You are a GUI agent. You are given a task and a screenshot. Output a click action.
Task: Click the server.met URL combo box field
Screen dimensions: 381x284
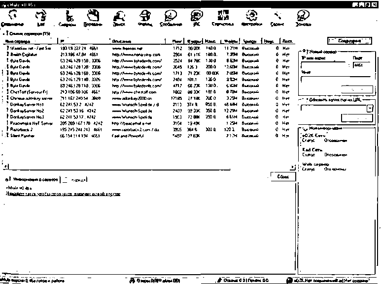click(334, 108)
